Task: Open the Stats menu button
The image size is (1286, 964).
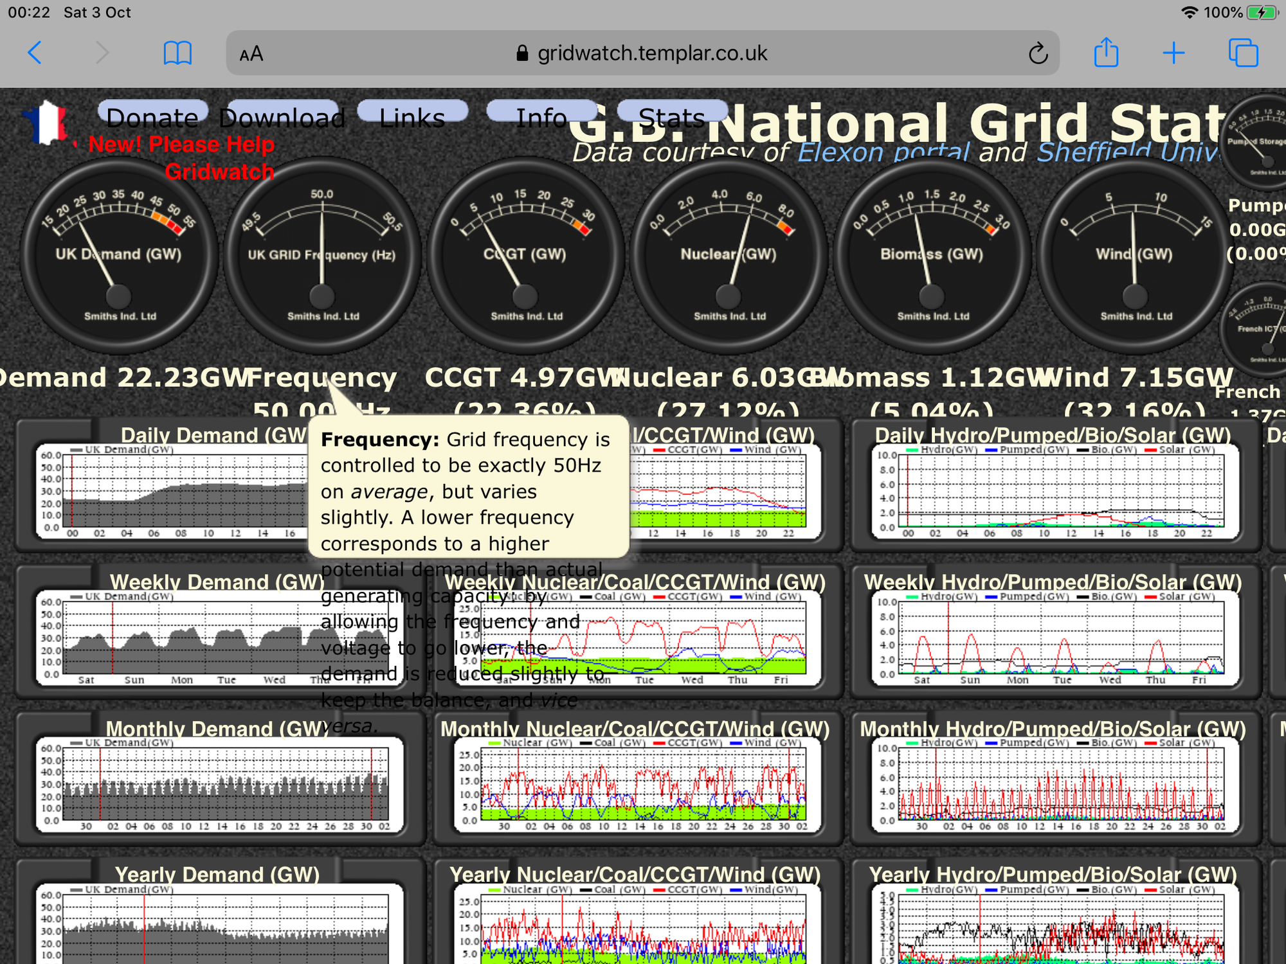Action: [x=671, y=114]
